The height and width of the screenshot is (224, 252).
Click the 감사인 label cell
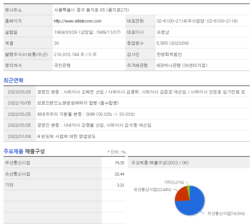[x=140, y=54]
